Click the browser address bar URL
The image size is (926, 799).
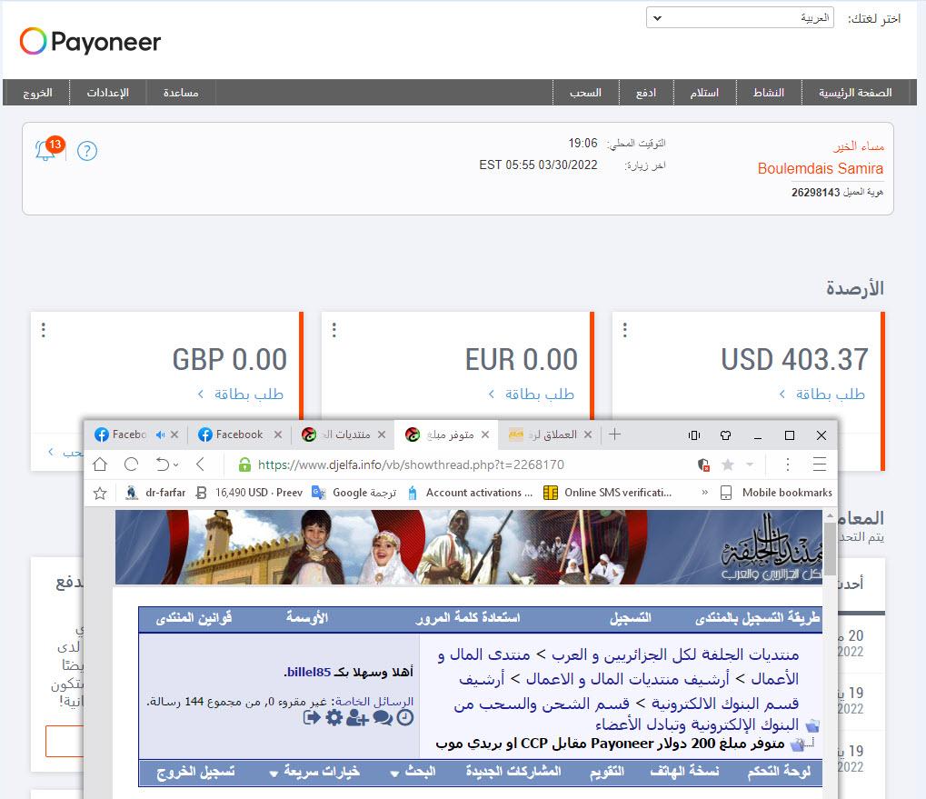tap(411, 464)
